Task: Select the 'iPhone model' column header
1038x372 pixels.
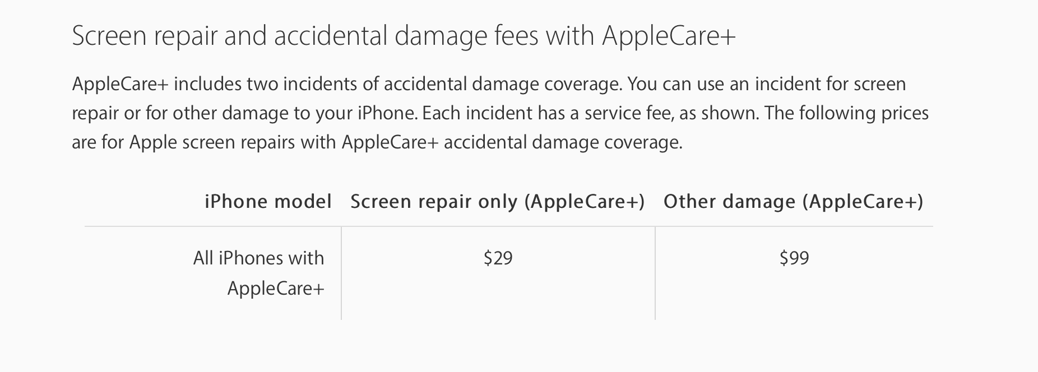Action: (x=268, y=201)
